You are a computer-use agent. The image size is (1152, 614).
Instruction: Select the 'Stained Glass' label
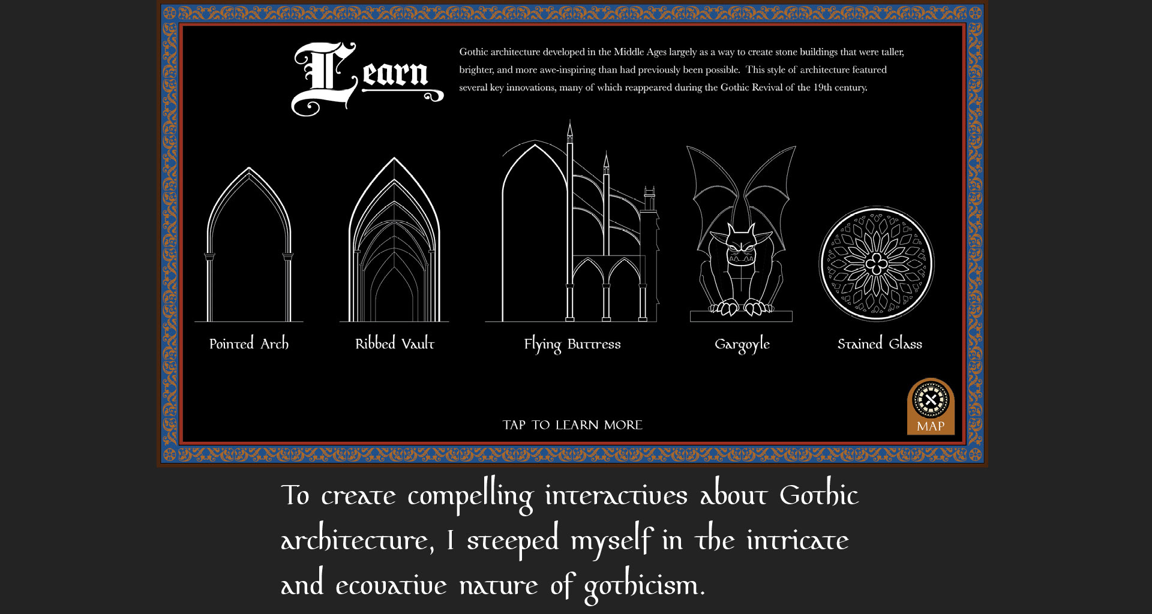880,344
